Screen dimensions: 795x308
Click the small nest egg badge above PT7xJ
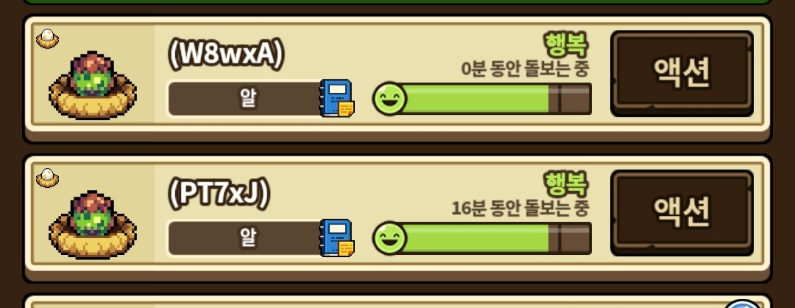(x=47, y=178)
